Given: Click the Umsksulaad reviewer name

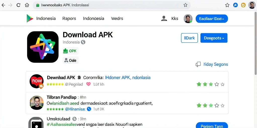Looking at the screenshot, I should coord(58,119).
